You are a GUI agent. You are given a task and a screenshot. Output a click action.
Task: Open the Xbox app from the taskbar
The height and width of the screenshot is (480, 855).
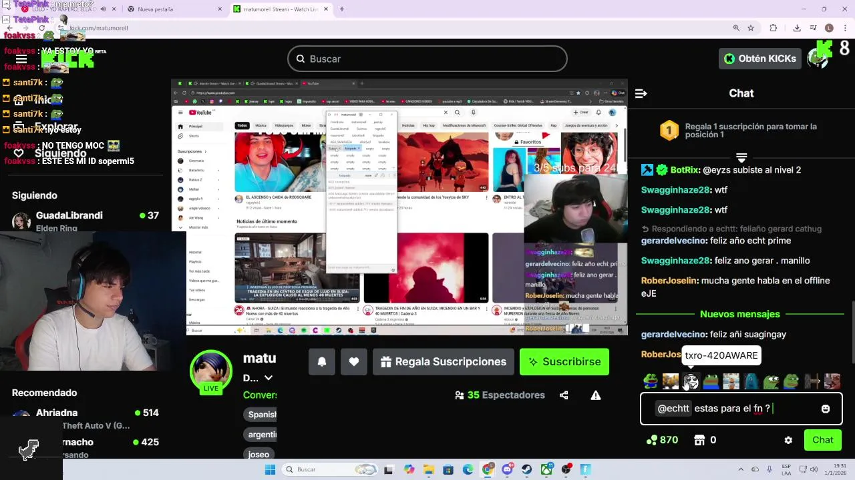click(x=546, y=469)
